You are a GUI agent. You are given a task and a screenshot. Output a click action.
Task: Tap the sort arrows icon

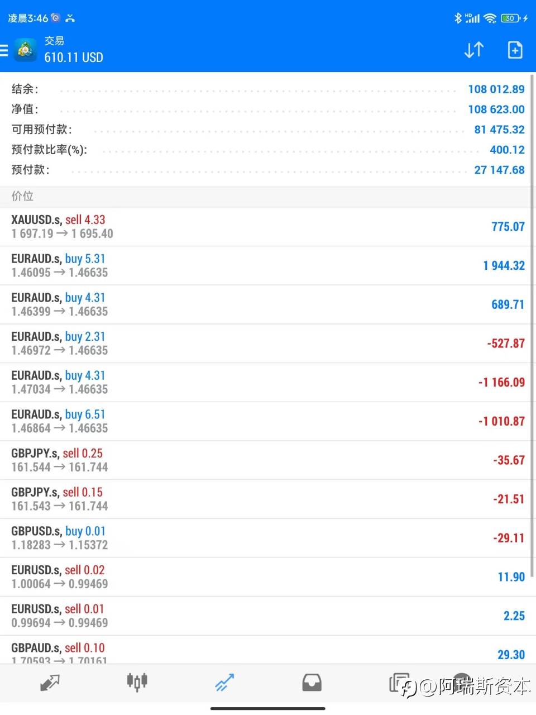pos(474,50)
